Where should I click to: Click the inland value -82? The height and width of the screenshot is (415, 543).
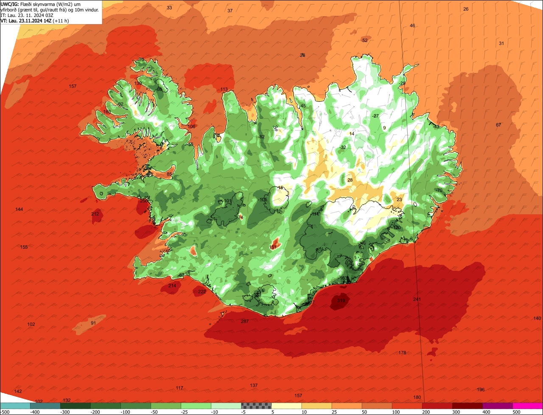261,137
